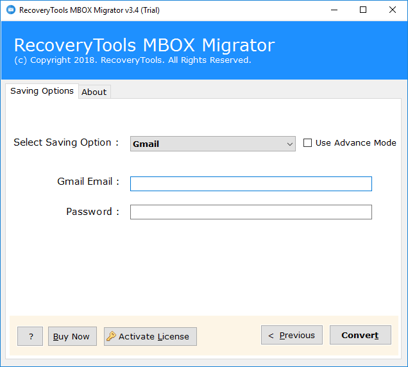Click the key icon on Activate License
The image size is (408, 367).
coord(111,336)
